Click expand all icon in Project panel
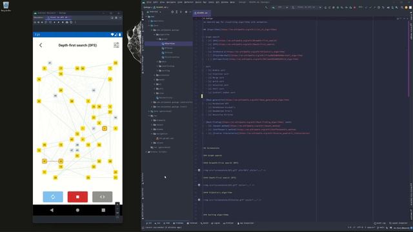This screenshot has width=413, height=232. (176, 12)
